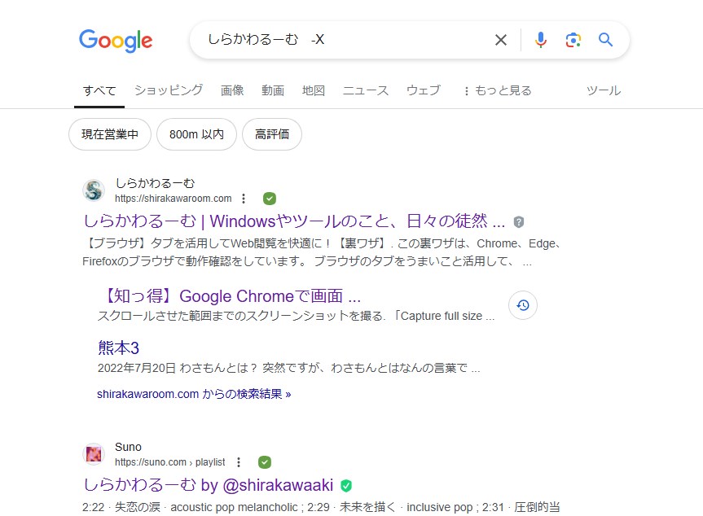Expand the もっと見る menu

pos(497,91)
